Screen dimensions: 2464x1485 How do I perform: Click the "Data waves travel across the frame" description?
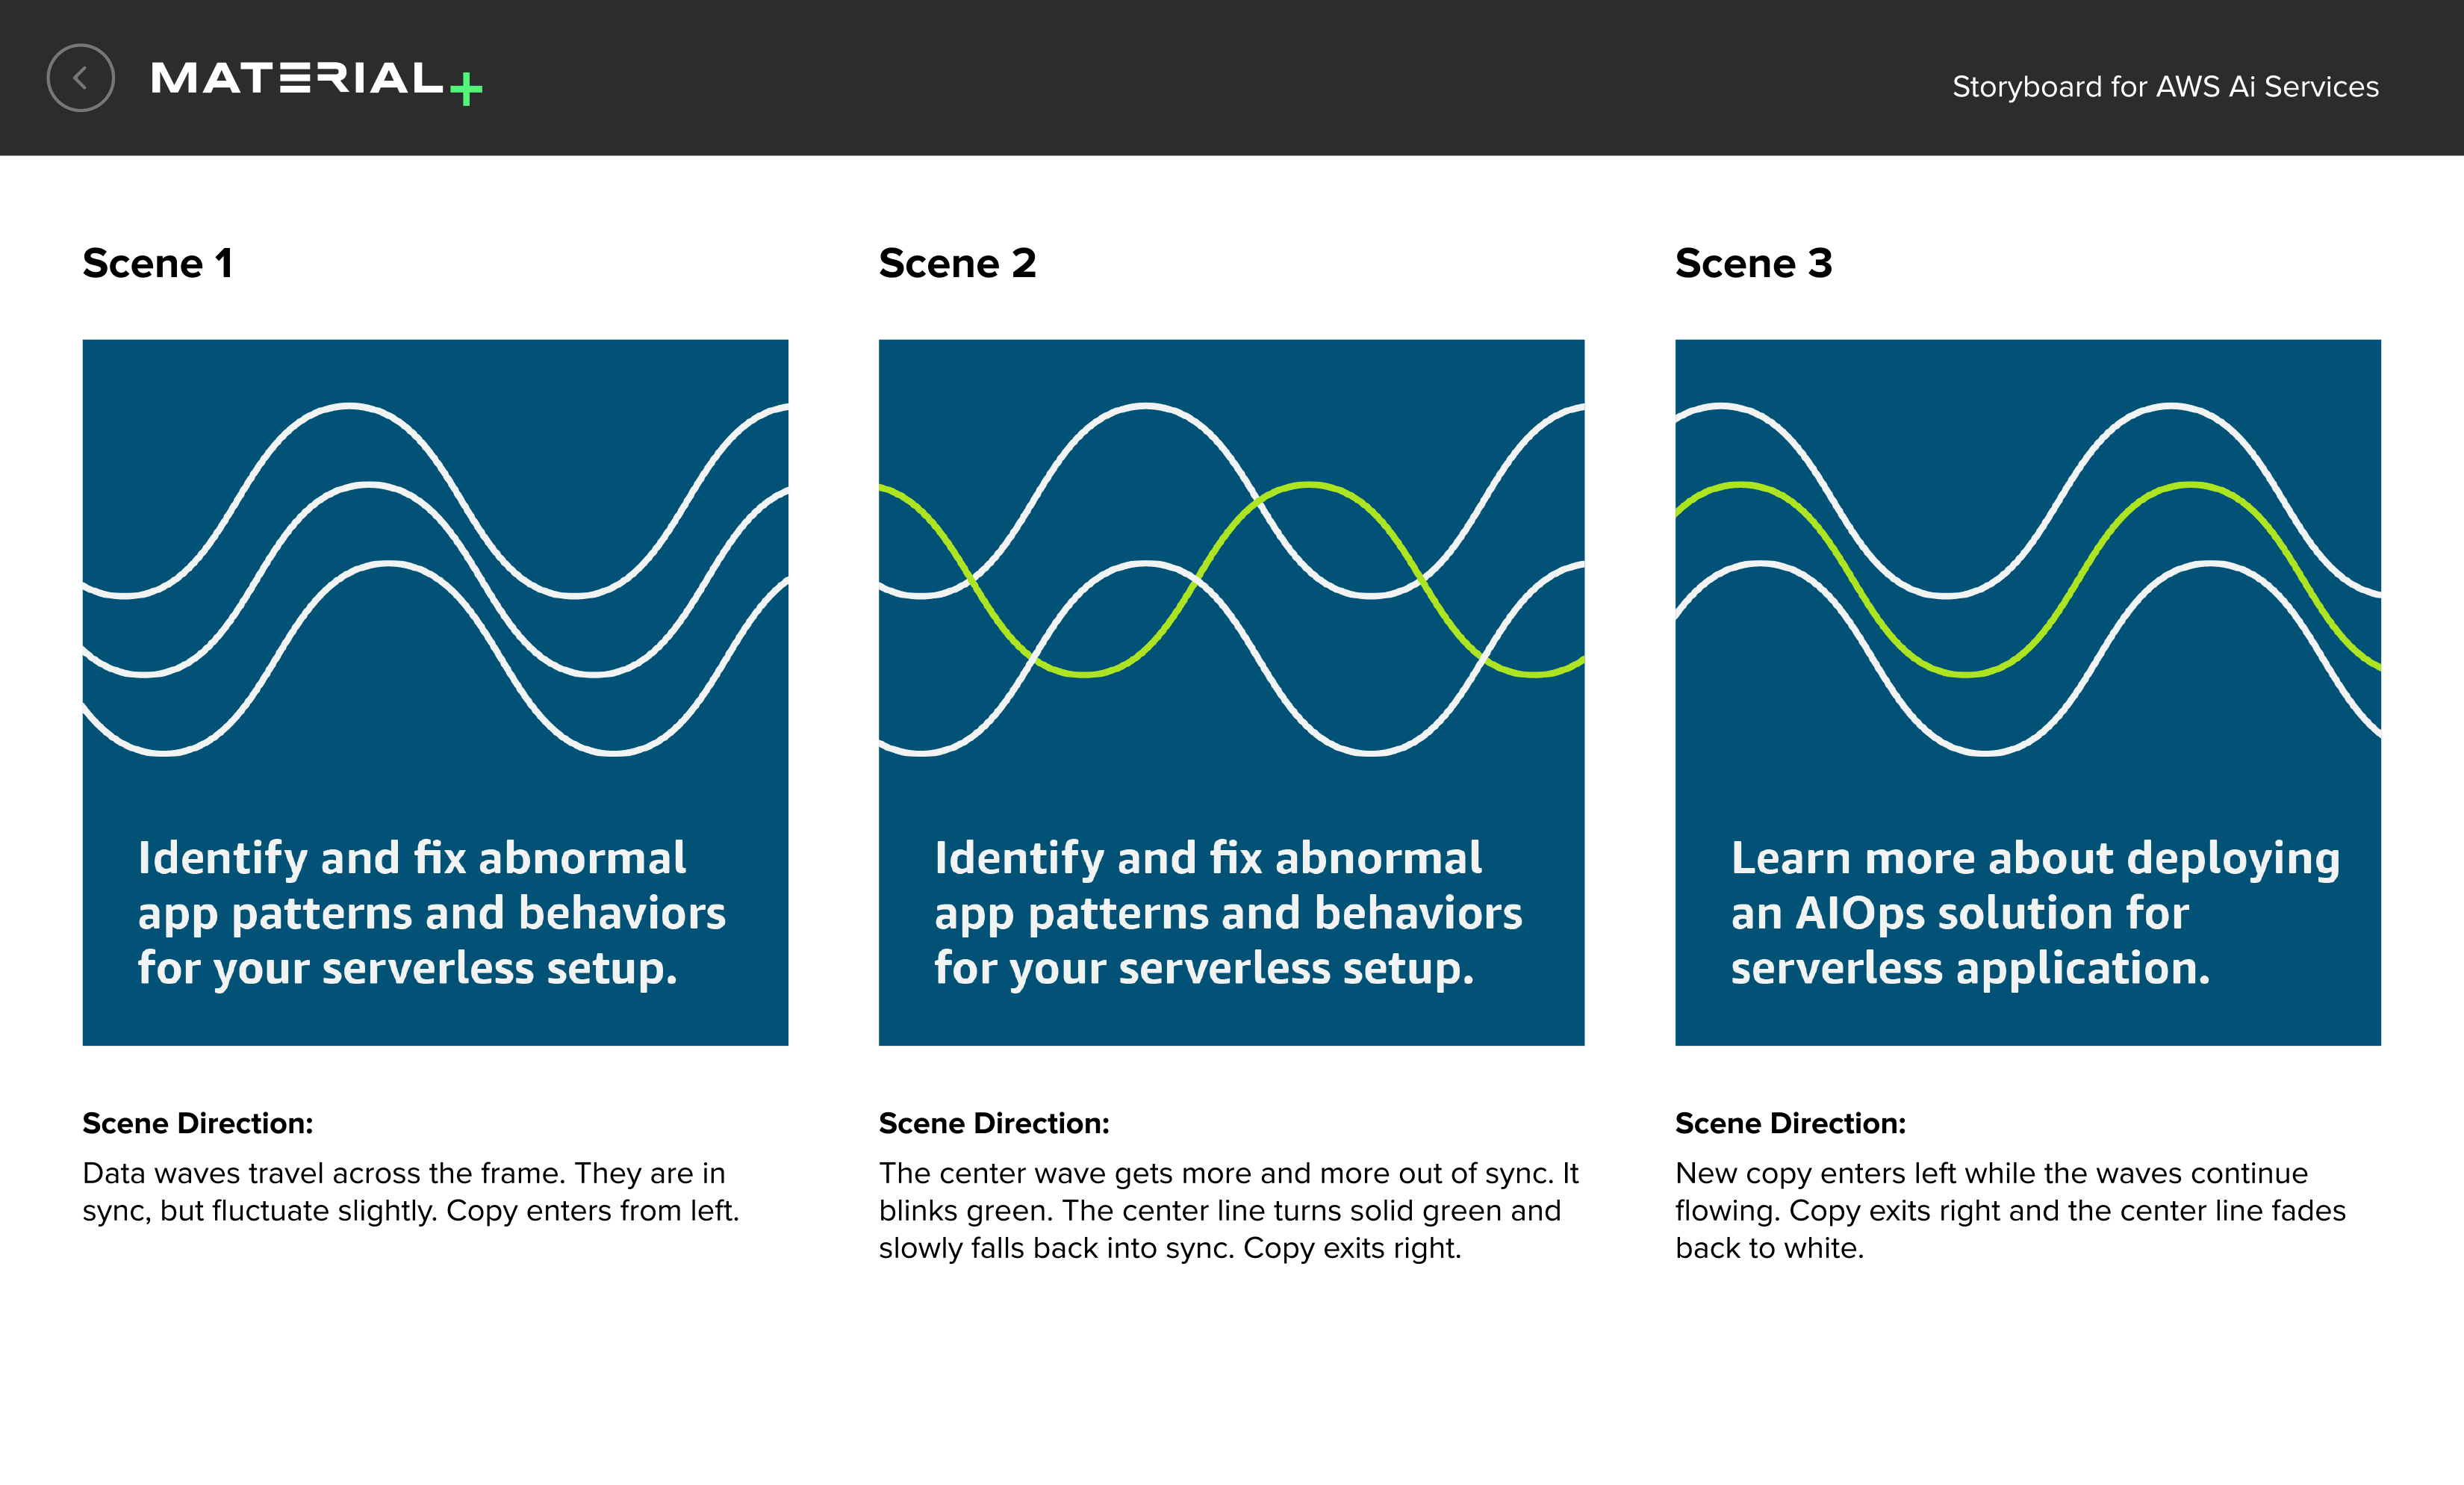(x=410, y=1191)
